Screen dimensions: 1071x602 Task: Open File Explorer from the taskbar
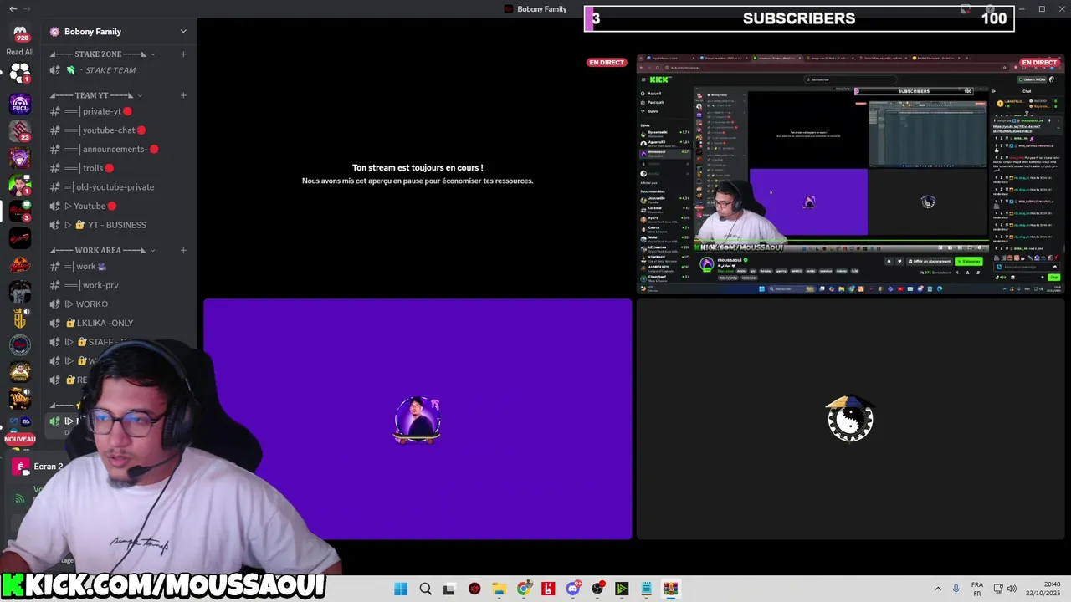tap(499, 589)
